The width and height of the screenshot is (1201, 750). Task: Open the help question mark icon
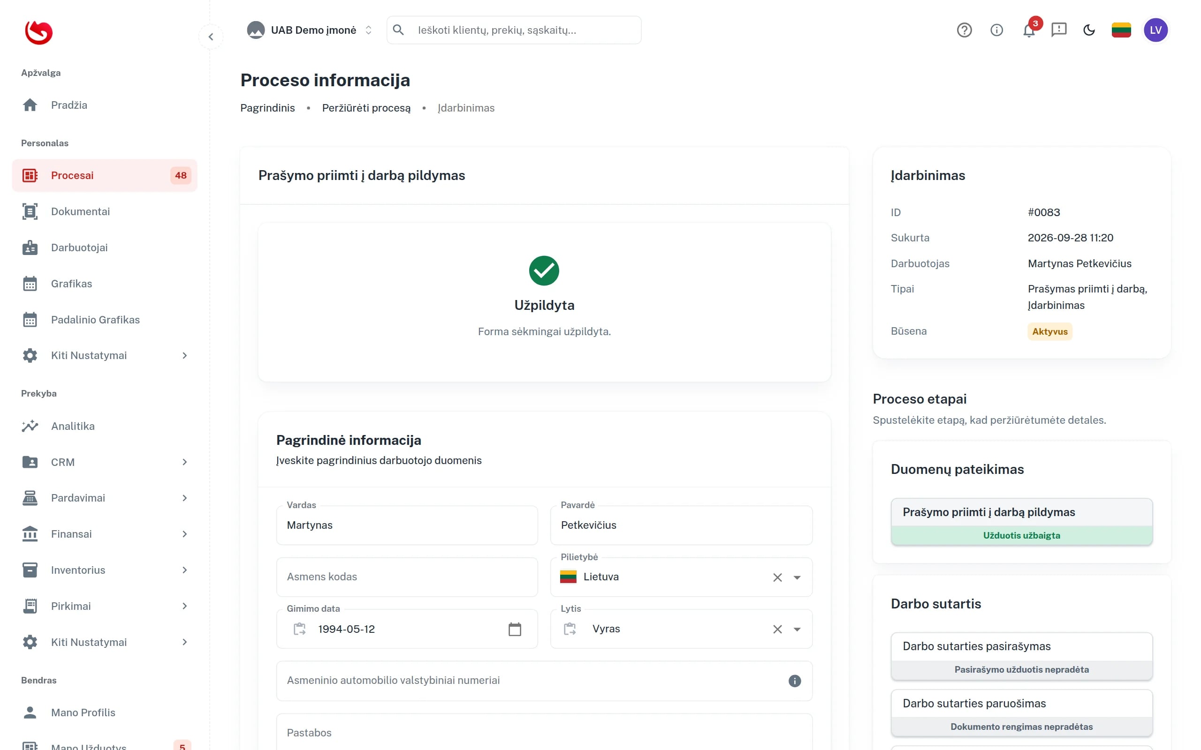tap(964, 30)
